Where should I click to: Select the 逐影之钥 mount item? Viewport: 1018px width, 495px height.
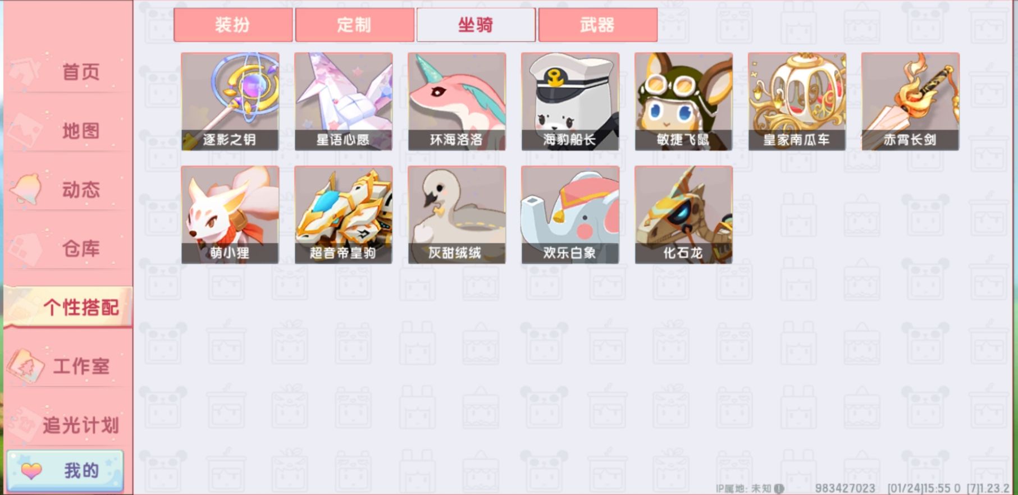[230, 102]
